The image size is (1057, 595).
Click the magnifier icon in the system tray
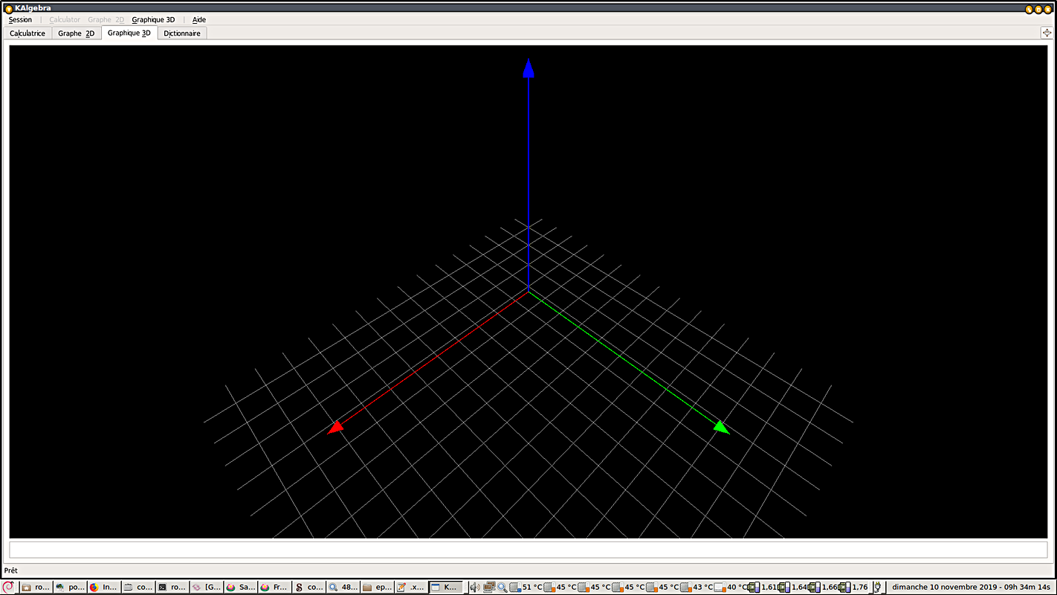(x=502, y=587)
